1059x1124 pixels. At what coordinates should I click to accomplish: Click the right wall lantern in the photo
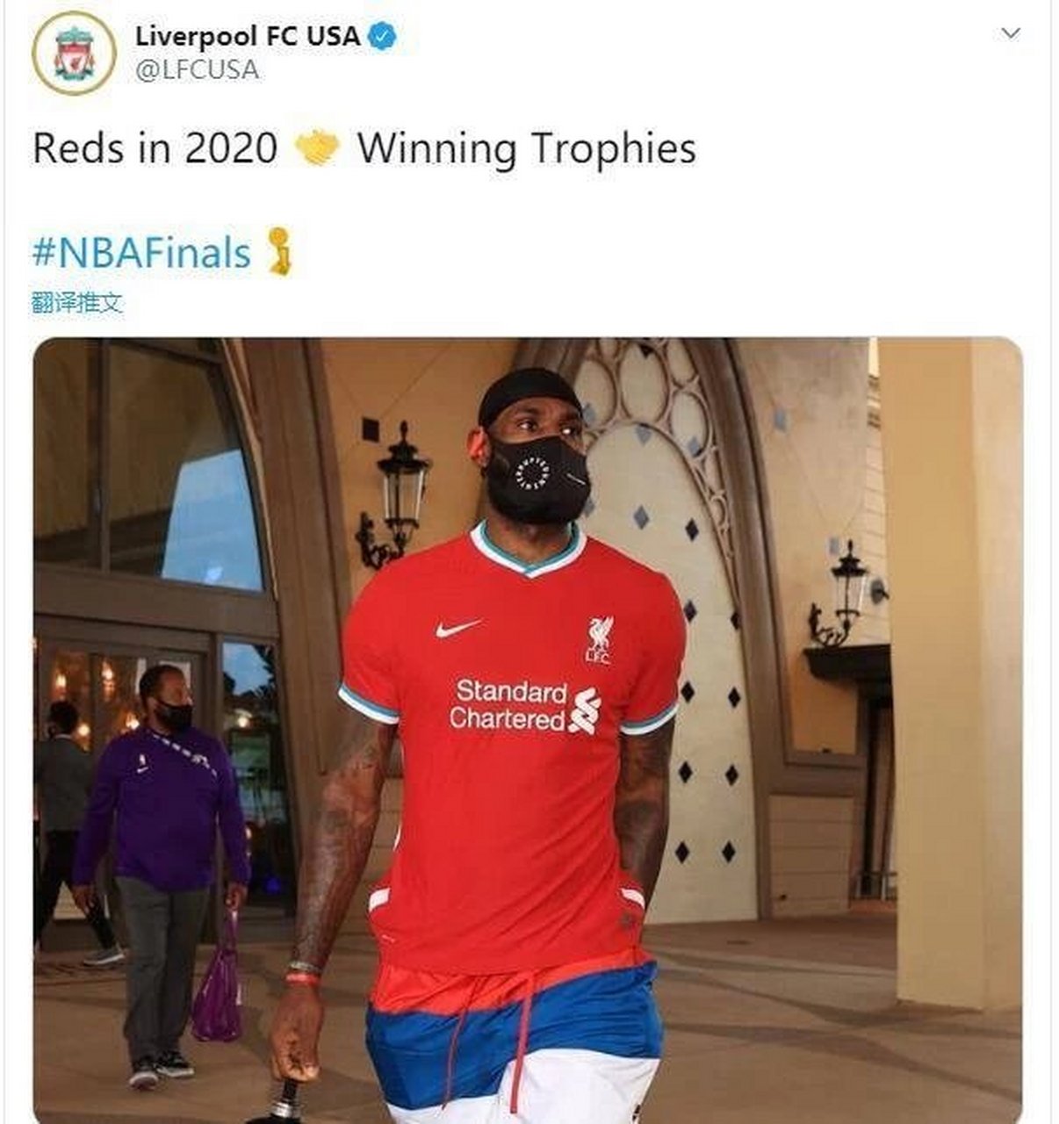[x=842, y=593]
